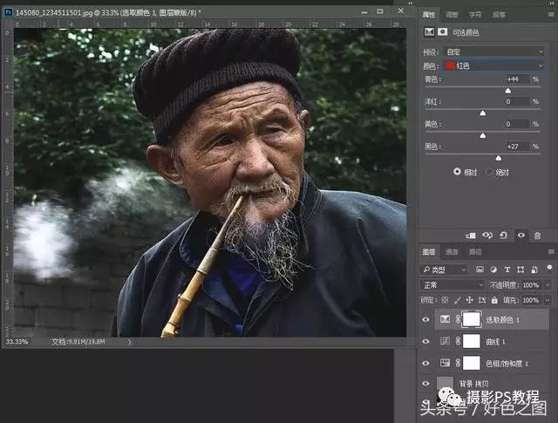Open the 不透明度 opacity dropdown arrow
558x423 pixels.
click(548, 285)
